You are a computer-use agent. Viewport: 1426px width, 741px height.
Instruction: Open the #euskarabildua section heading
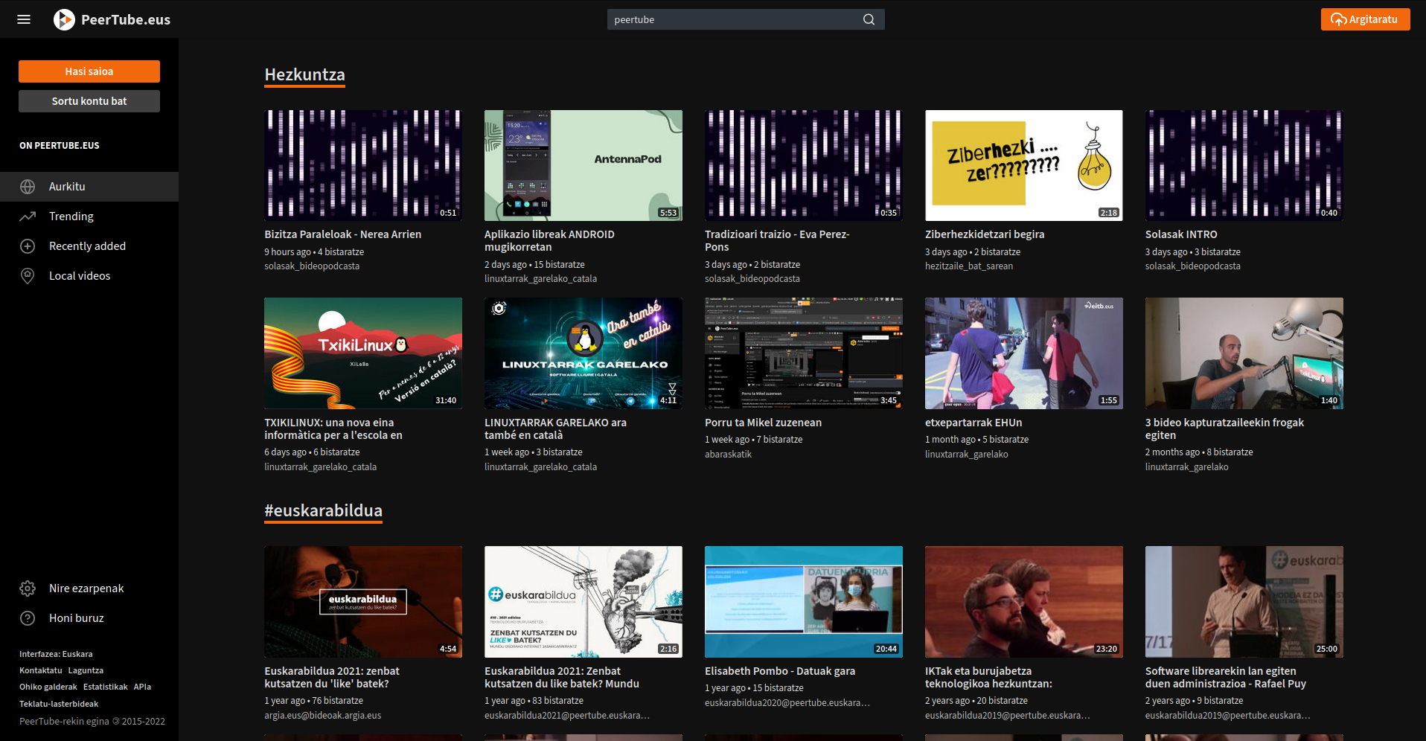coord(323,511)
